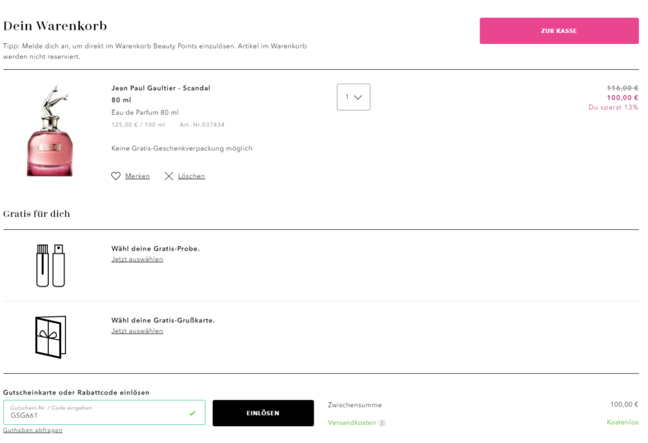Click the X icon next to Löschen

tap(168, 176)
